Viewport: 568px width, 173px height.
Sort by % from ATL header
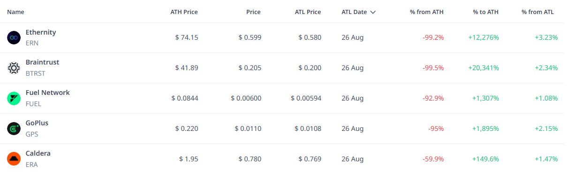(538, 12)
